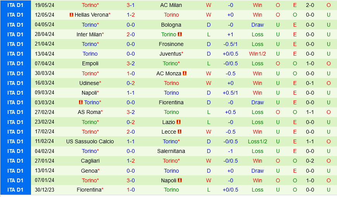Click ITA D1 label in 30/12/23 row
The image size is (337, 197).
tap(15, 190)
